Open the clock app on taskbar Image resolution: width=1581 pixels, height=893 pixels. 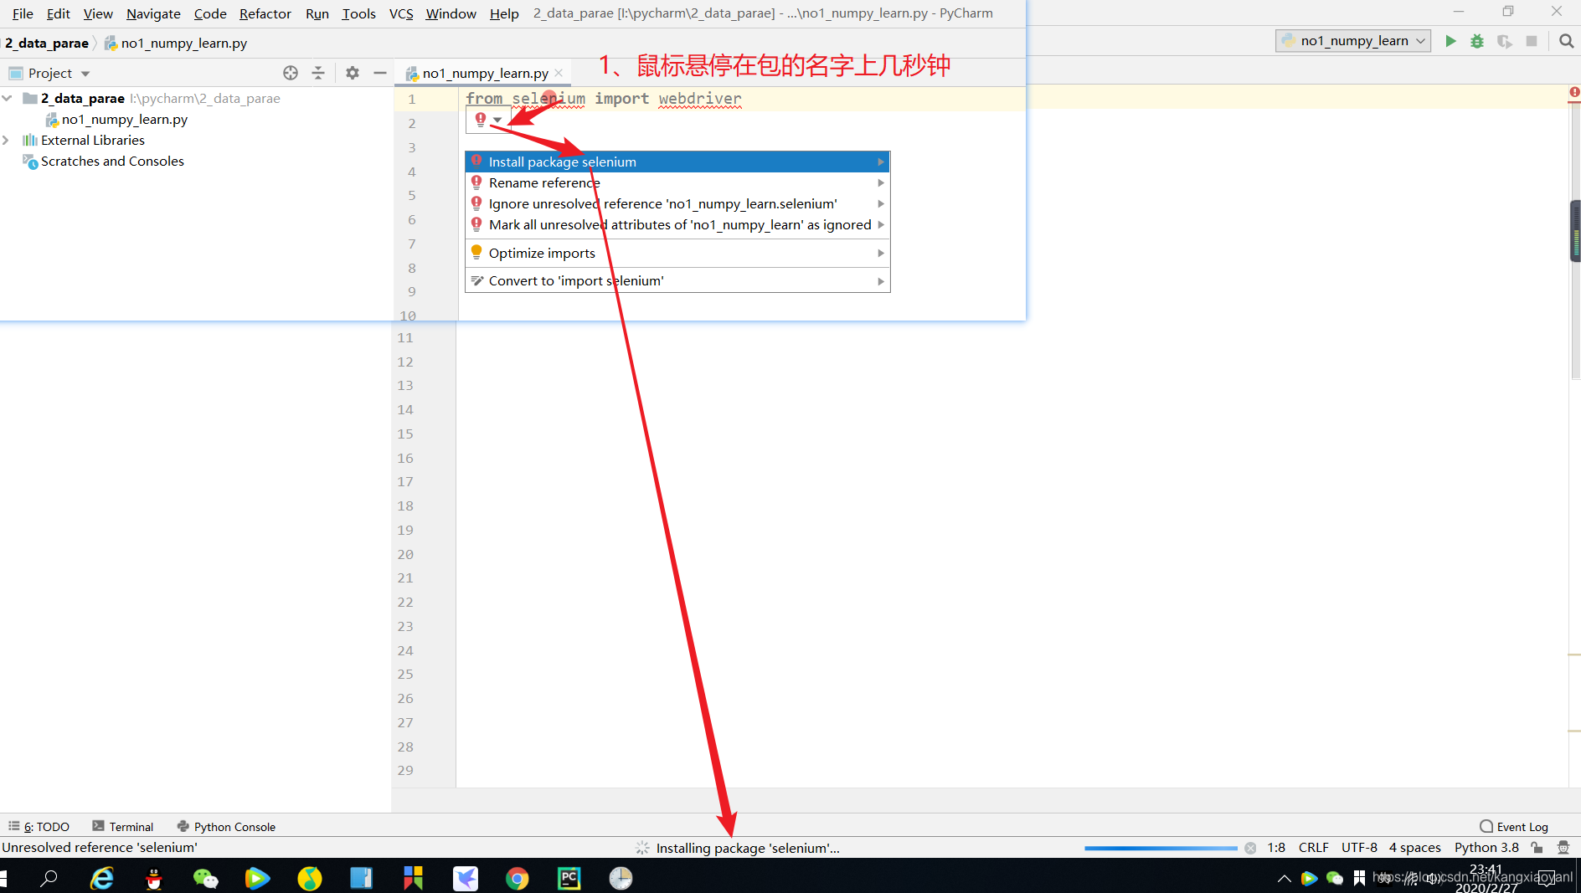[621, 878]
